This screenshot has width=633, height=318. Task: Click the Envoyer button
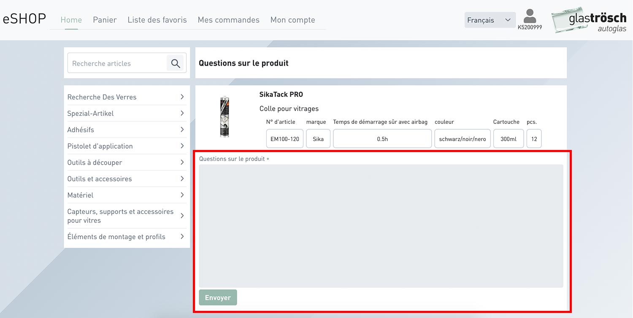pyautogui.click(x=218, y=297)
